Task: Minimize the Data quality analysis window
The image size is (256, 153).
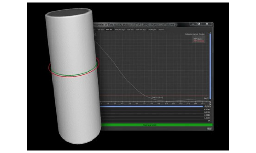Action: click(x=193, y=24)
